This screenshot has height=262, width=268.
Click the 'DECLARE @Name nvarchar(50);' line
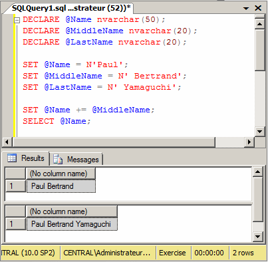[94, 19]
